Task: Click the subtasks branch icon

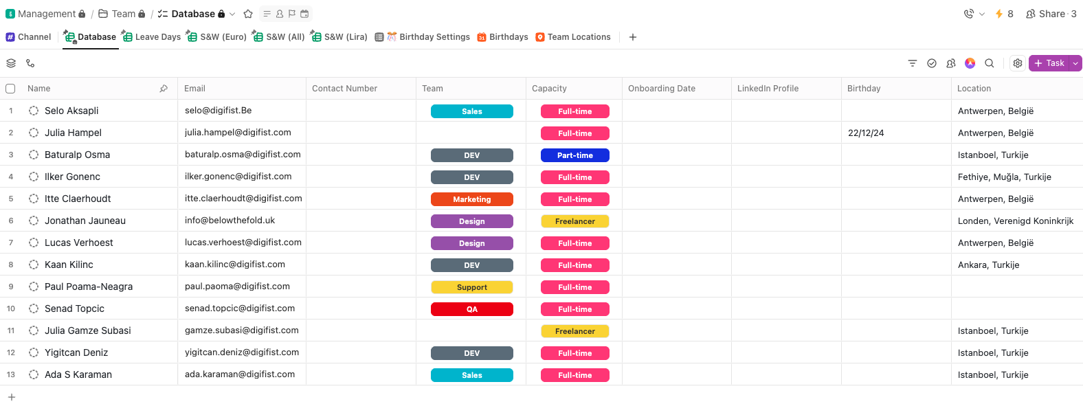Action: click(x=30, y=63)
